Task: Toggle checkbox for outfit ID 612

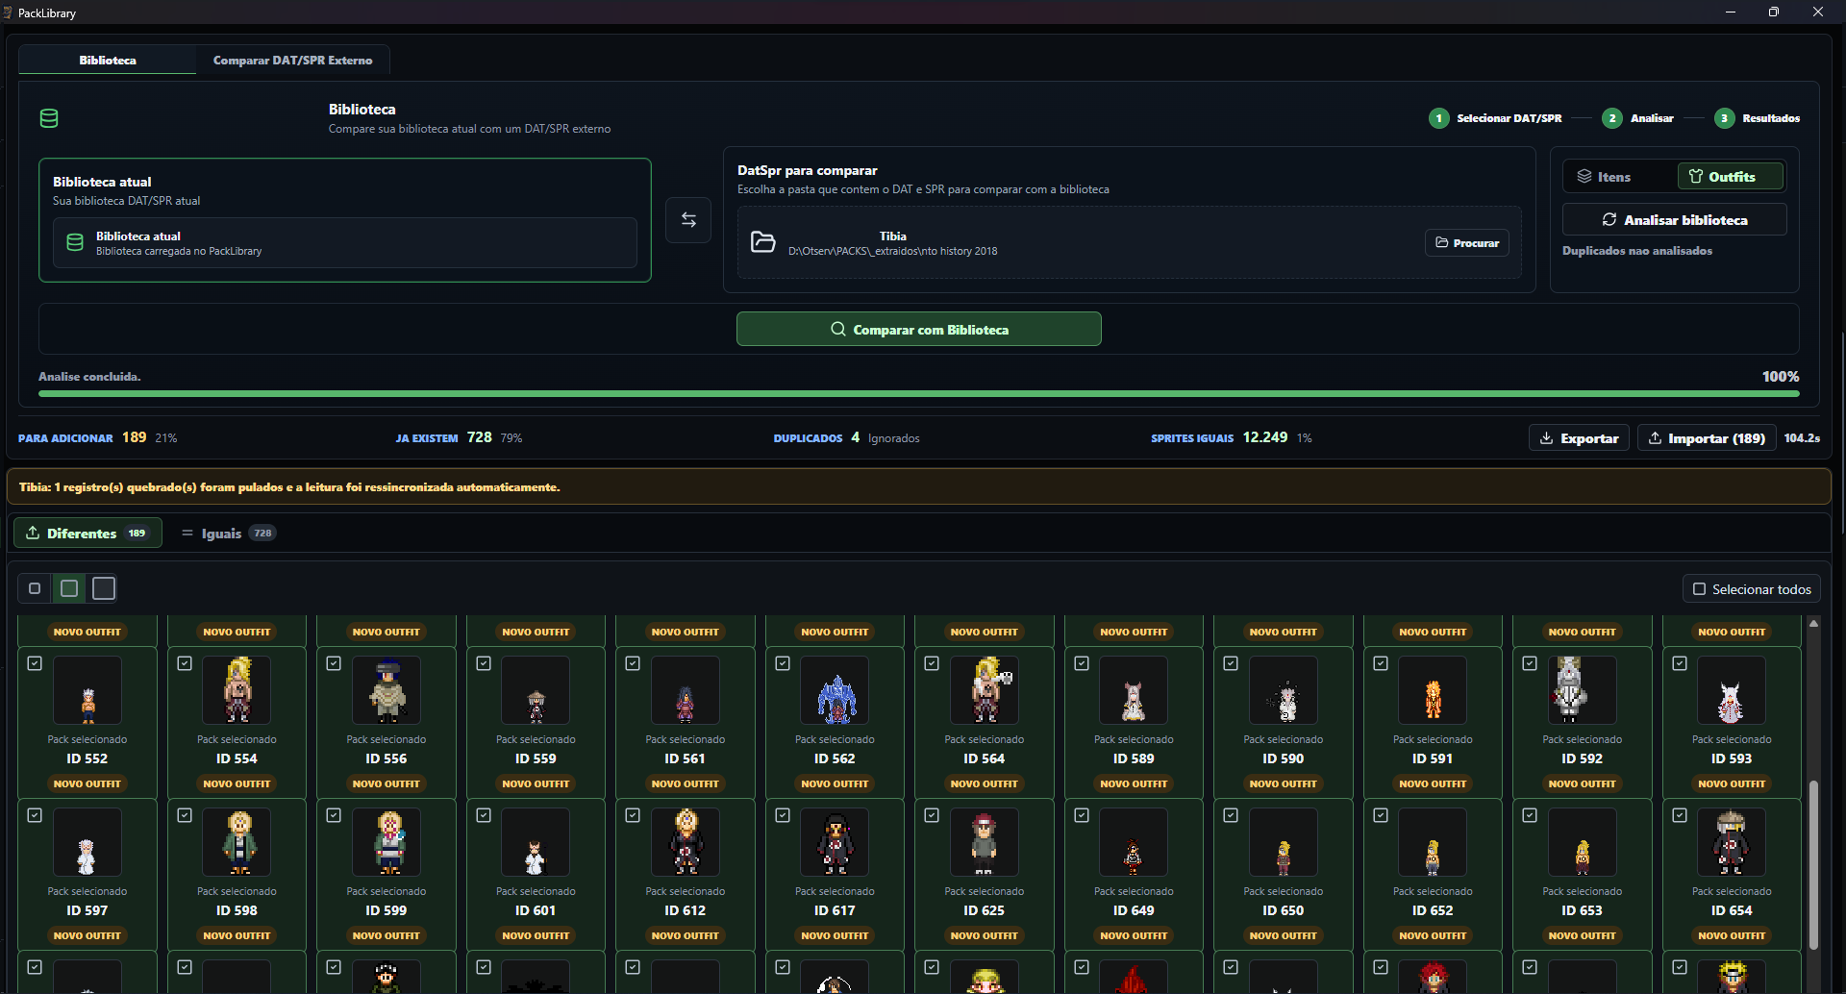Action: (633, 815)
